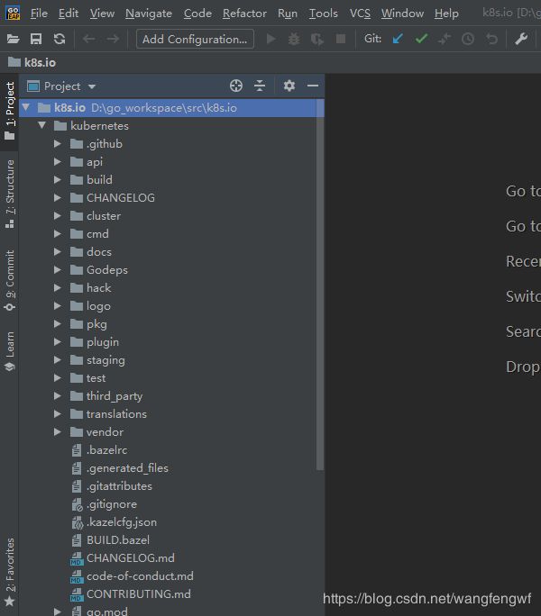The width and height of the screenshot is (541, 616).
Task: Click the Open folder toolbar icon
Action: 13,39
